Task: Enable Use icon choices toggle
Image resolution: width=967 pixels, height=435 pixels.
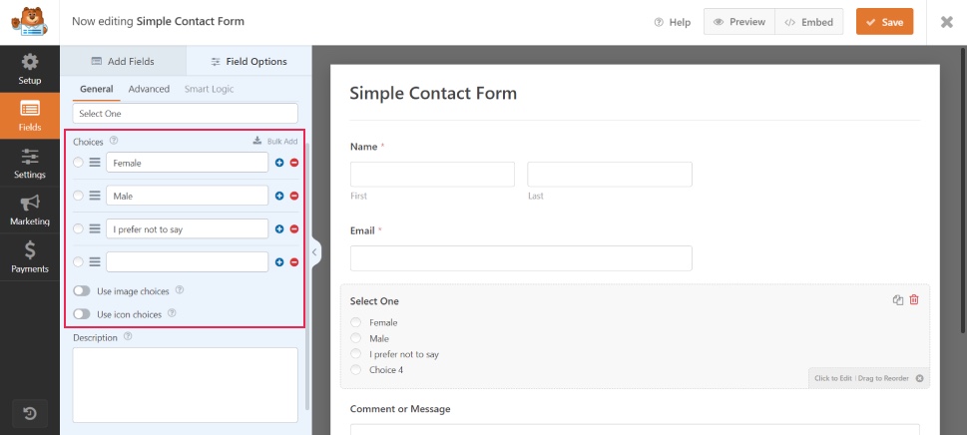Action: [x=82, y=314]
